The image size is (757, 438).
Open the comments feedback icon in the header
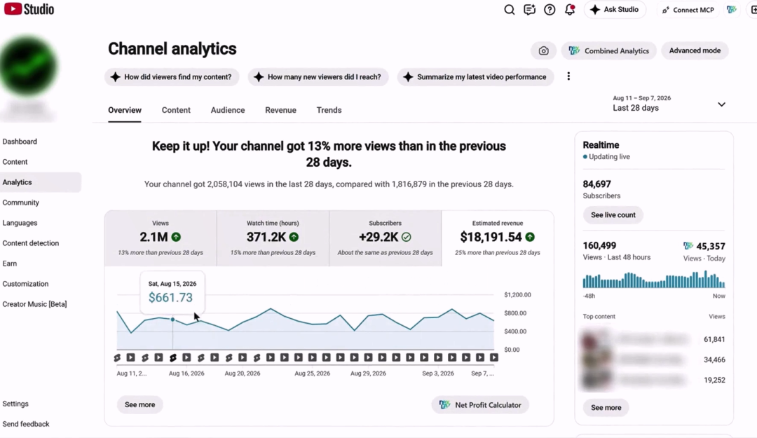(x=529, y=10)
